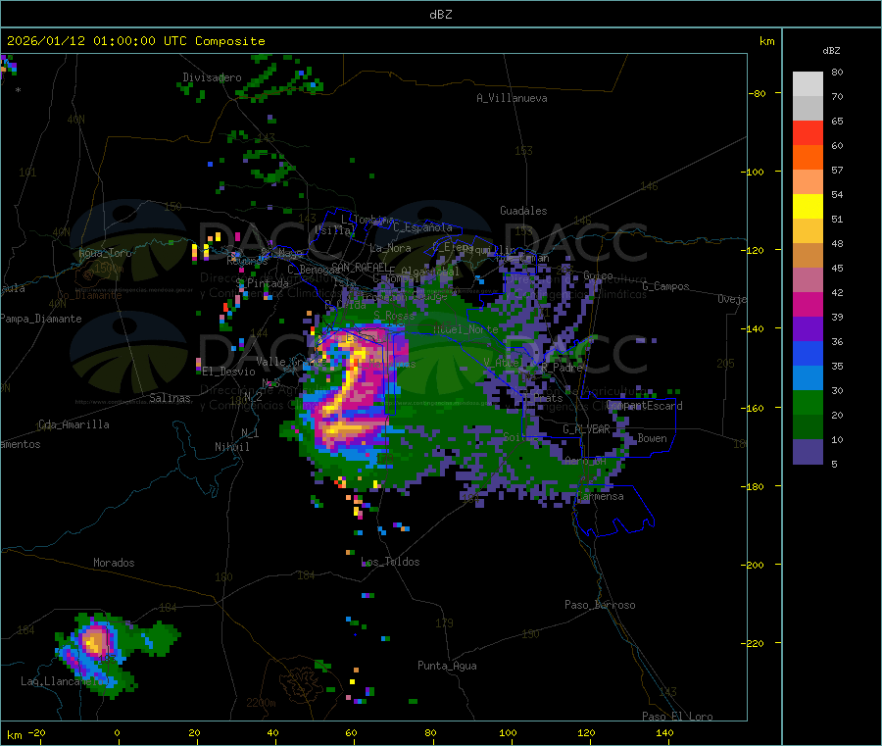This screenshot has width=882, height=746.
Task: Click the Salinas map label
Action: 170,398
